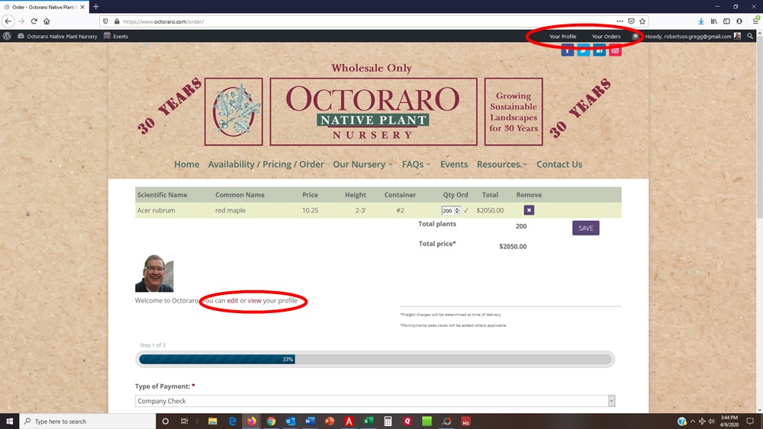Click the page vertical scrollbar
This screenshot has height=429, width=763.
759,221
